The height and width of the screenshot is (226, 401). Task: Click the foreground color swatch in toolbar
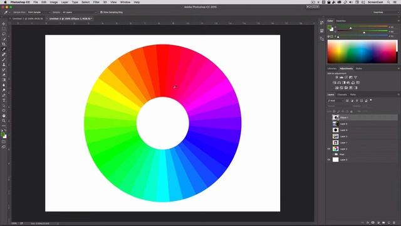pos(3,134)
